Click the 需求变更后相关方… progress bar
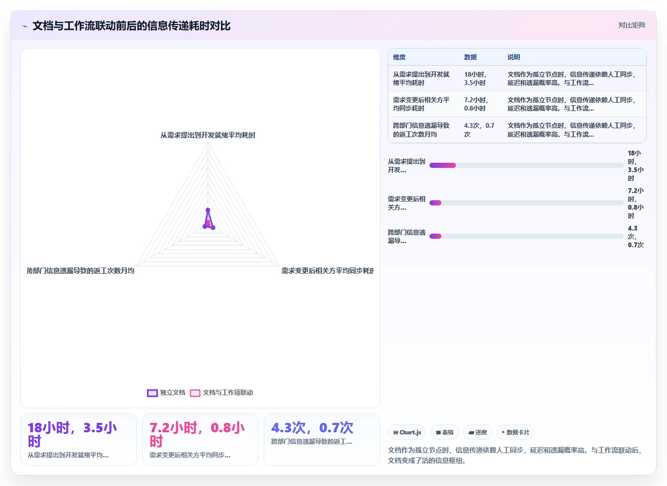Image resolution: width=667 pixels, height=486 pixels. tap(526, 203)
